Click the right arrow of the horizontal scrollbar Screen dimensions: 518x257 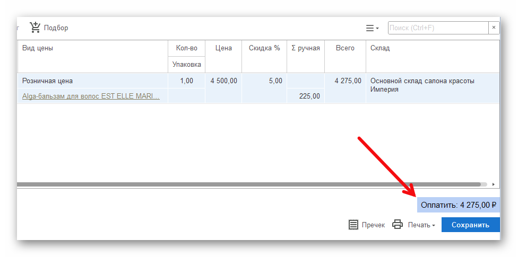coord(493,184)
